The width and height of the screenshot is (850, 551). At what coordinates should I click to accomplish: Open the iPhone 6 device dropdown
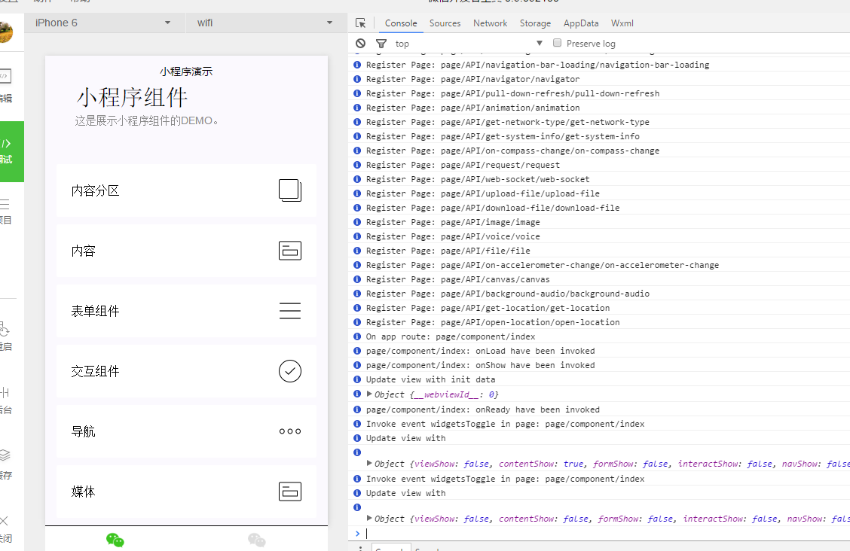coord(103,23)
